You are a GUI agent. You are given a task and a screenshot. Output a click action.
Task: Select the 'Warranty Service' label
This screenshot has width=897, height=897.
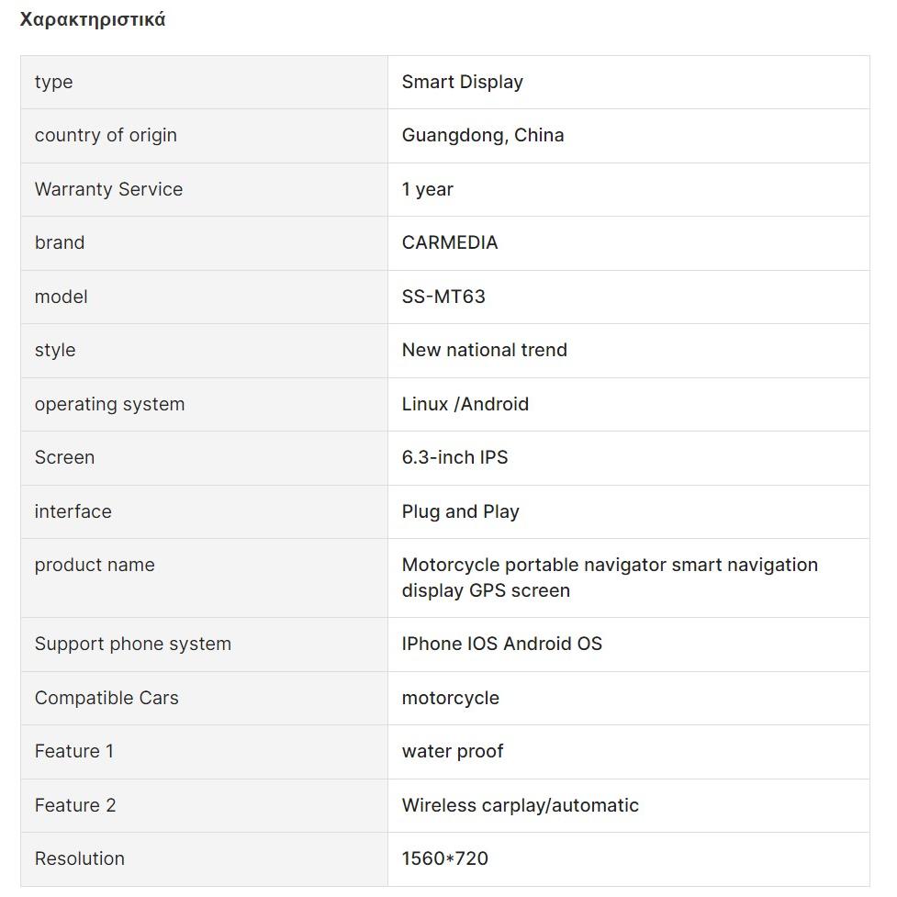(108, 189)
